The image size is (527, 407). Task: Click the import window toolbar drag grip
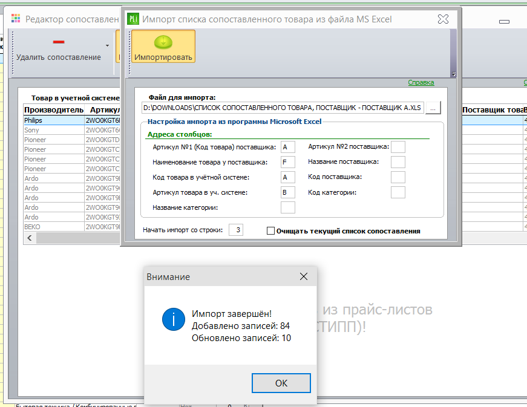(129, 52)
